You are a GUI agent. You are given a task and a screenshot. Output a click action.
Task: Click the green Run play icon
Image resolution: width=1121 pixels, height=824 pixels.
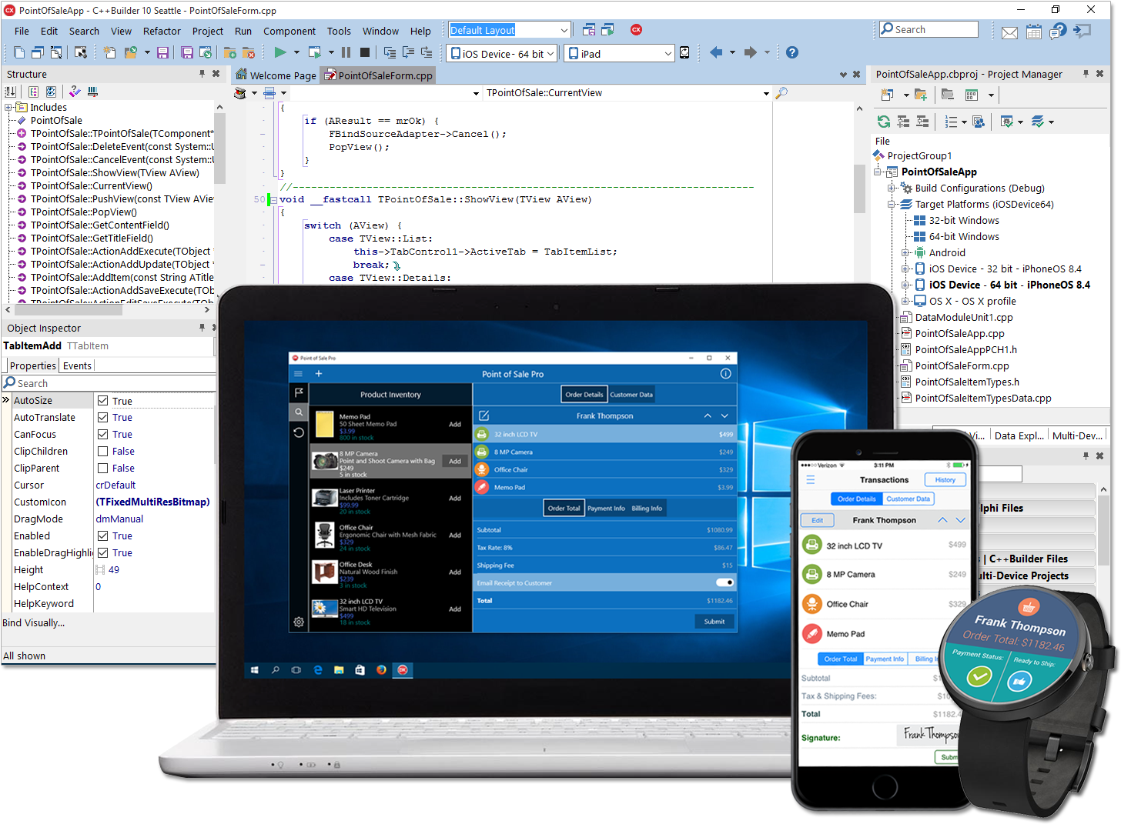click(280, 52)
